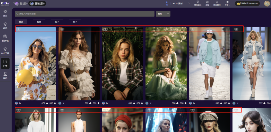Open the 我的 profile section
The image size is (271, 132).
click(5, 76)
